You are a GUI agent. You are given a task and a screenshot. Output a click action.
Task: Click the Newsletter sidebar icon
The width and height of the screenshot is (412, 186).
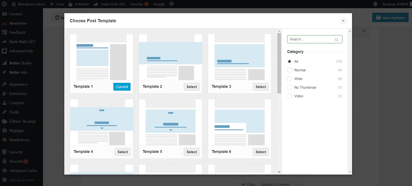click(x=4, y=23)
